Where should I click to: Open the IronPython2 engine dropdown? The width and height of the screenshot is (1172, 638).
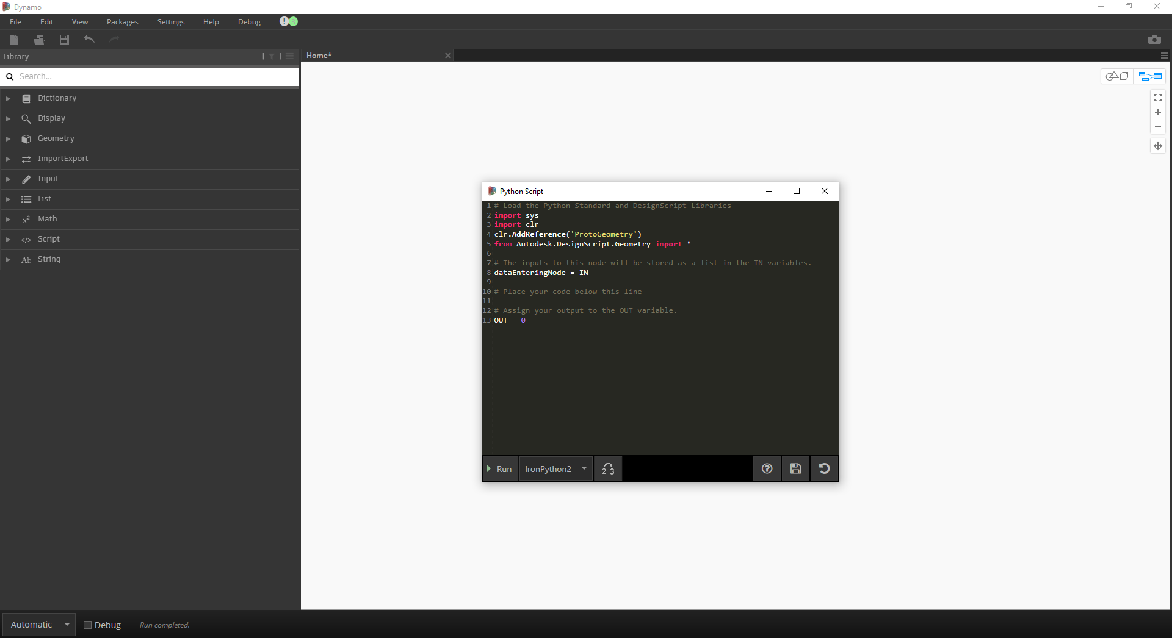[555, 468]
